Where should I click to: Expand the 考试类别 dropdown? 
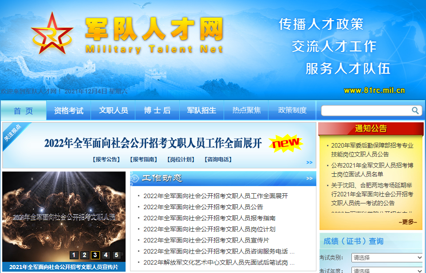387,257
